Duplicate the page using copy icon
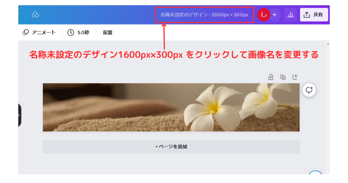348x183 pixels. coord(283,77)
